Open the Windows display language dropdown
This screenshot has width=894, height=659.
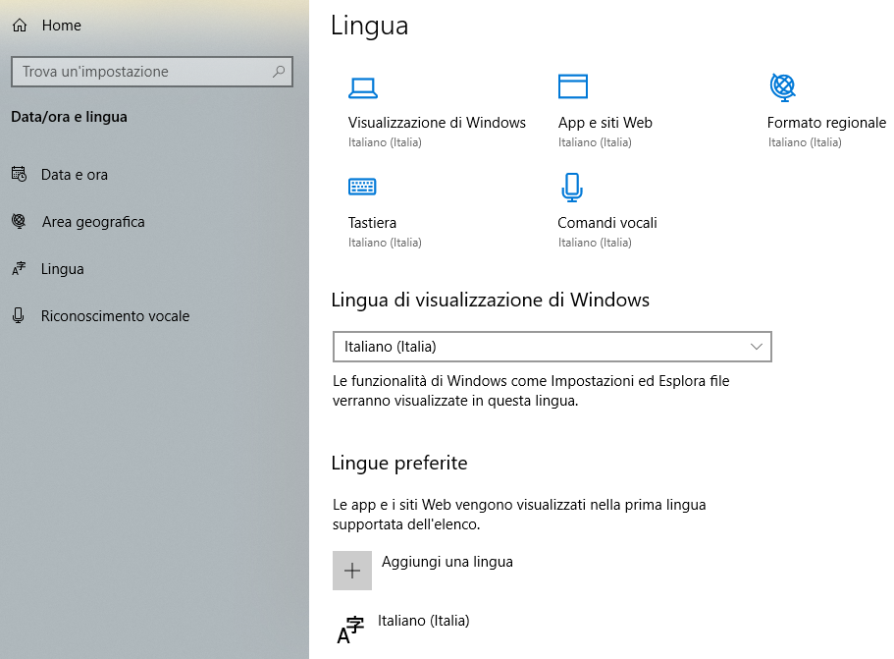[x=552, y=347]
